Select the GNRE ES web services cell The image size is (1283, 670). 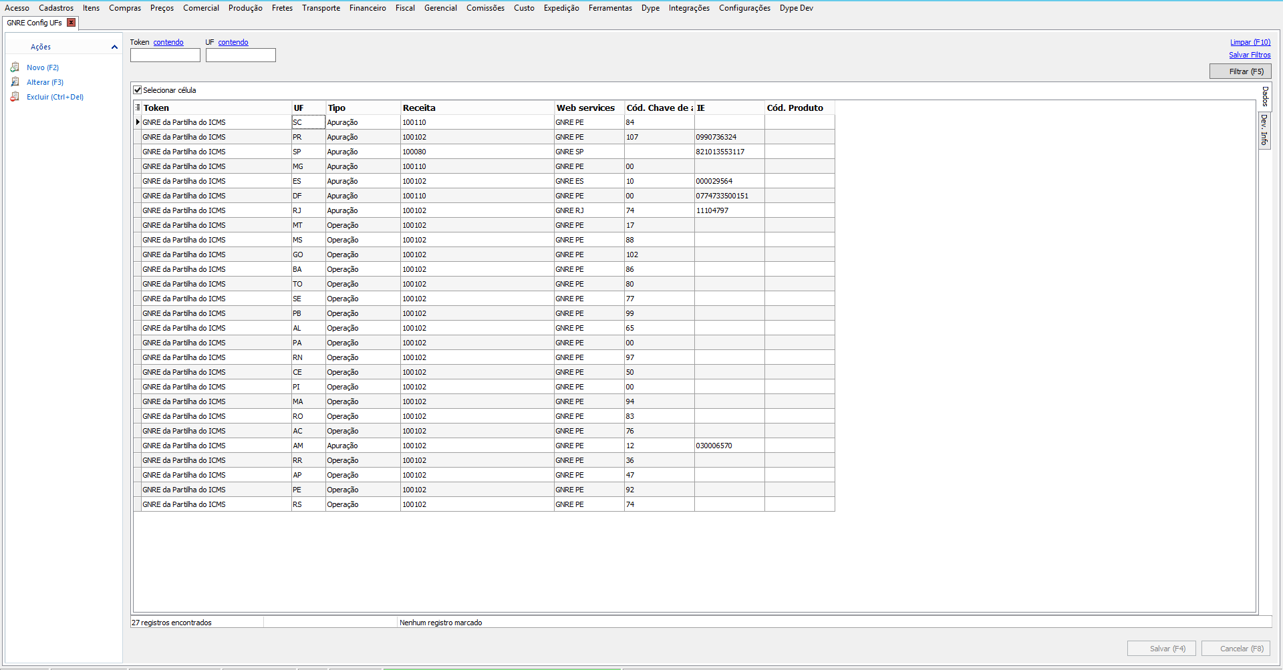589,181
